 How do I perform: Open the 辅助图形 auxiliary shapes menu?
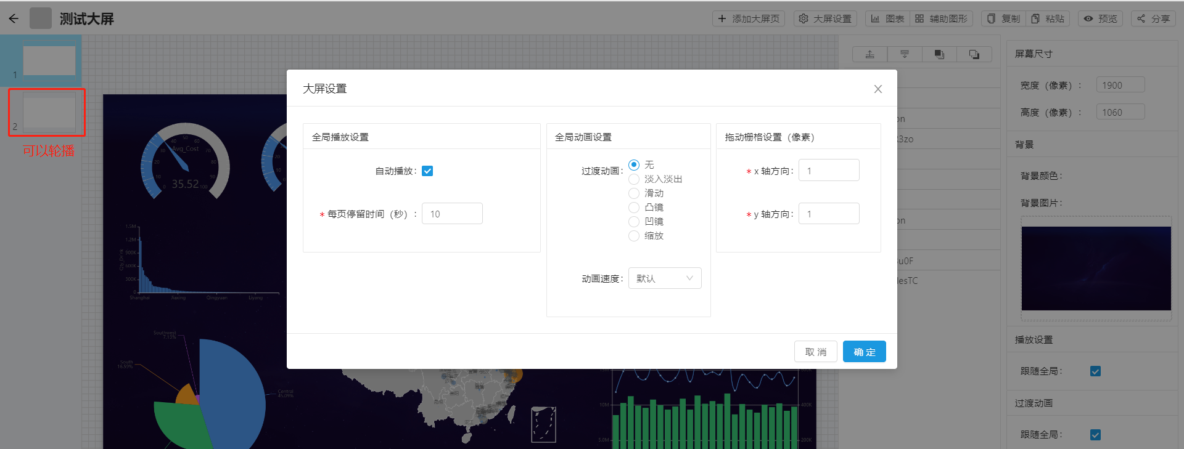[x=941, y=18]
